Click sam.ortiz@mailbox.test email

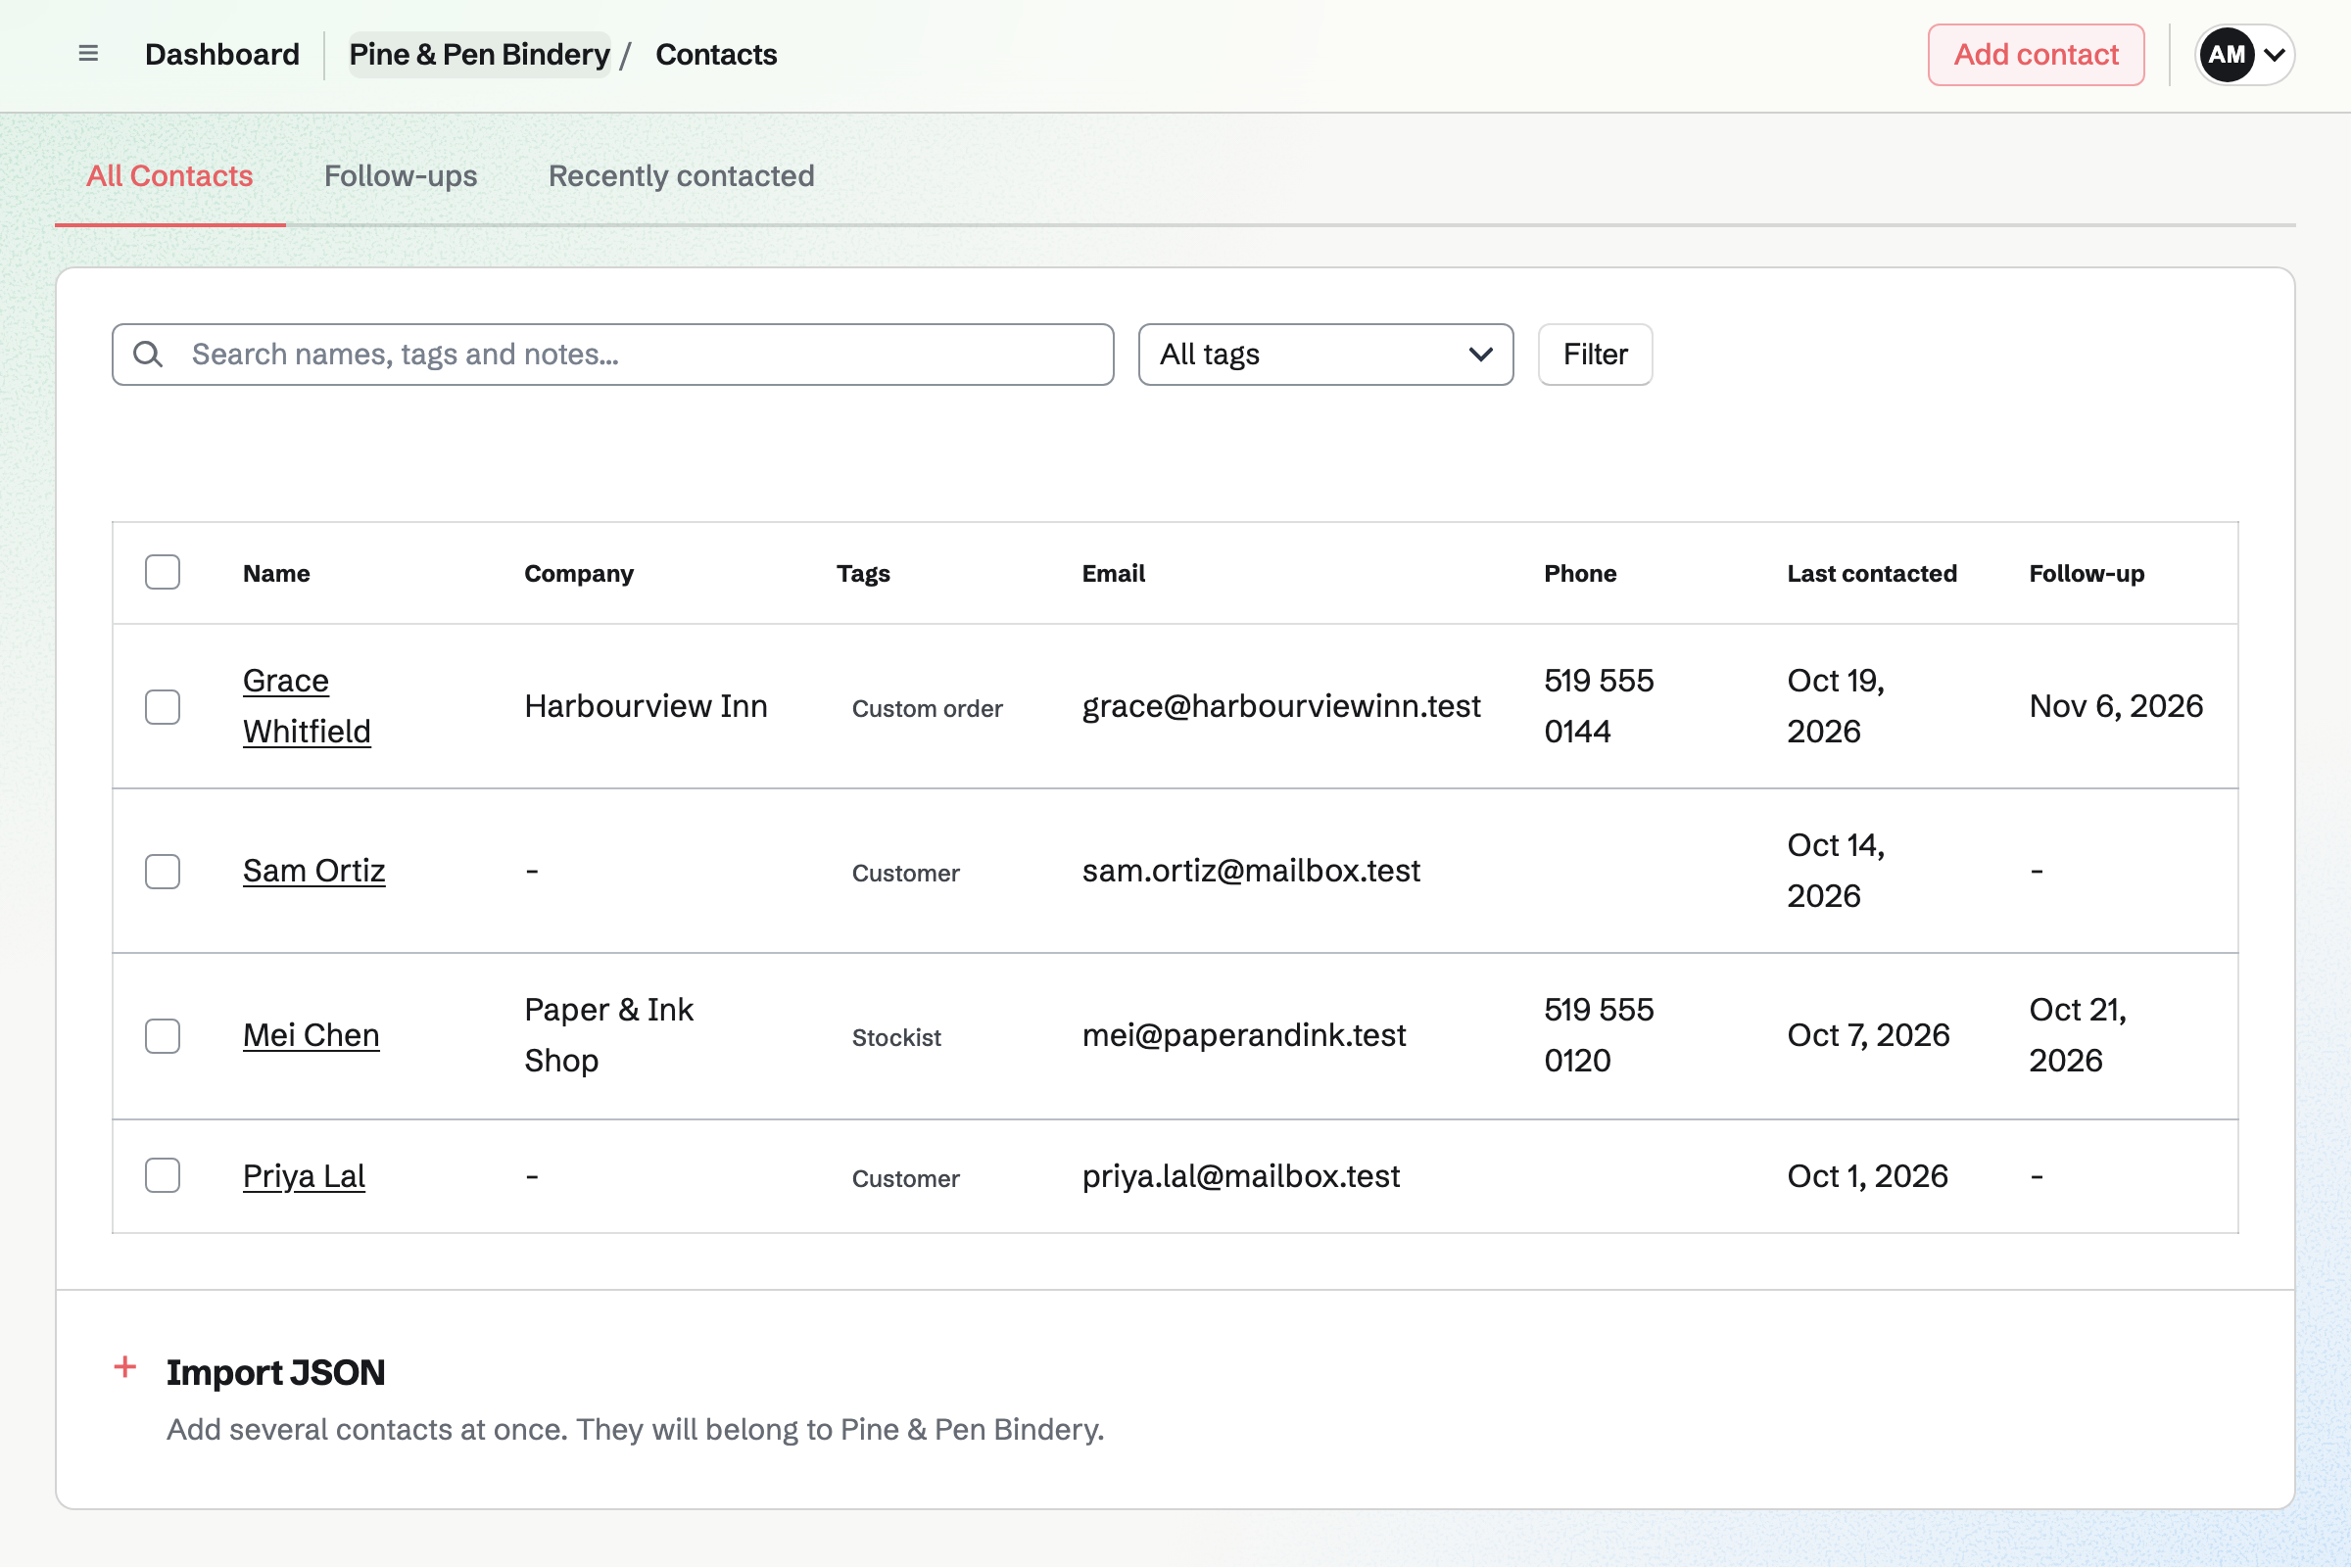point(1251,871)
